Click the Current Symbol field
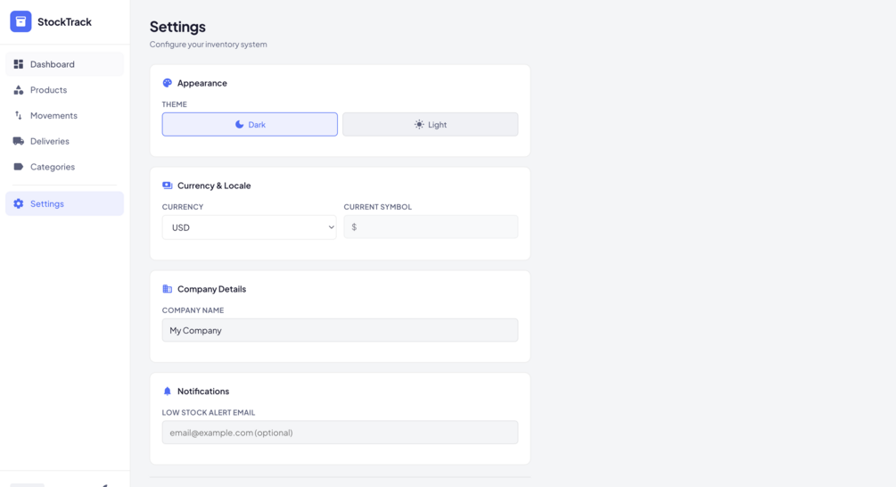Image resolution: width=896 pixels, height=487 pixels. [431, 227]
